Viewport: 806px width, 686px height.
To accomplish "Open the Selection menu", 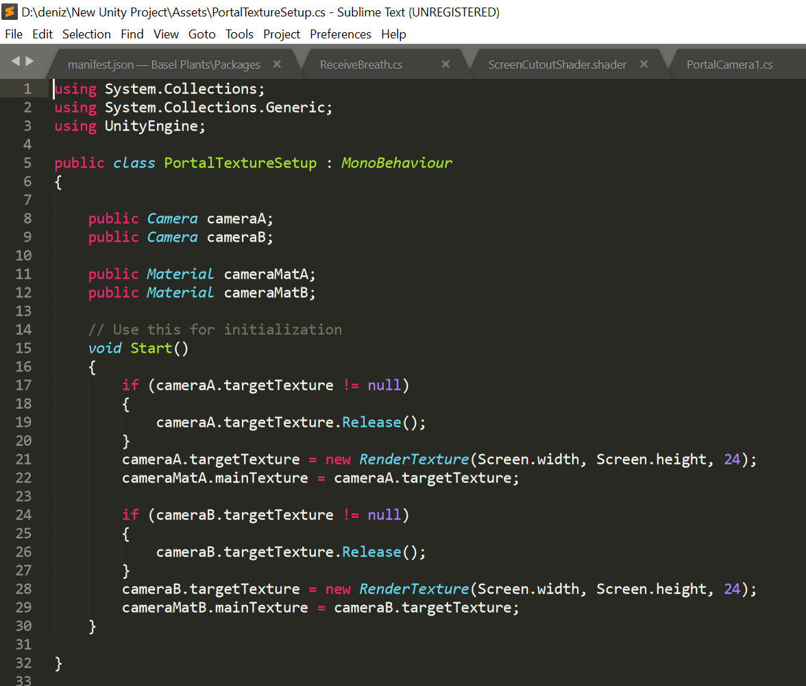I will pos(86,34).
